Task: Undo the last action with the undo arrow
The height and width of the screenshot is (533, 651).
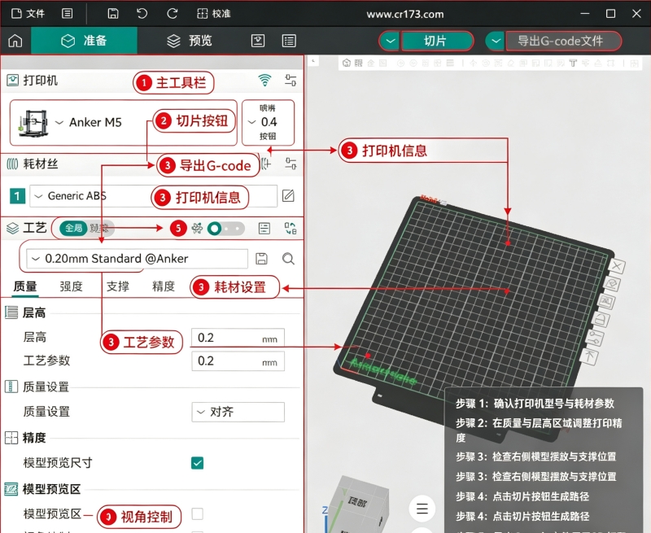Action: [142, 14]
